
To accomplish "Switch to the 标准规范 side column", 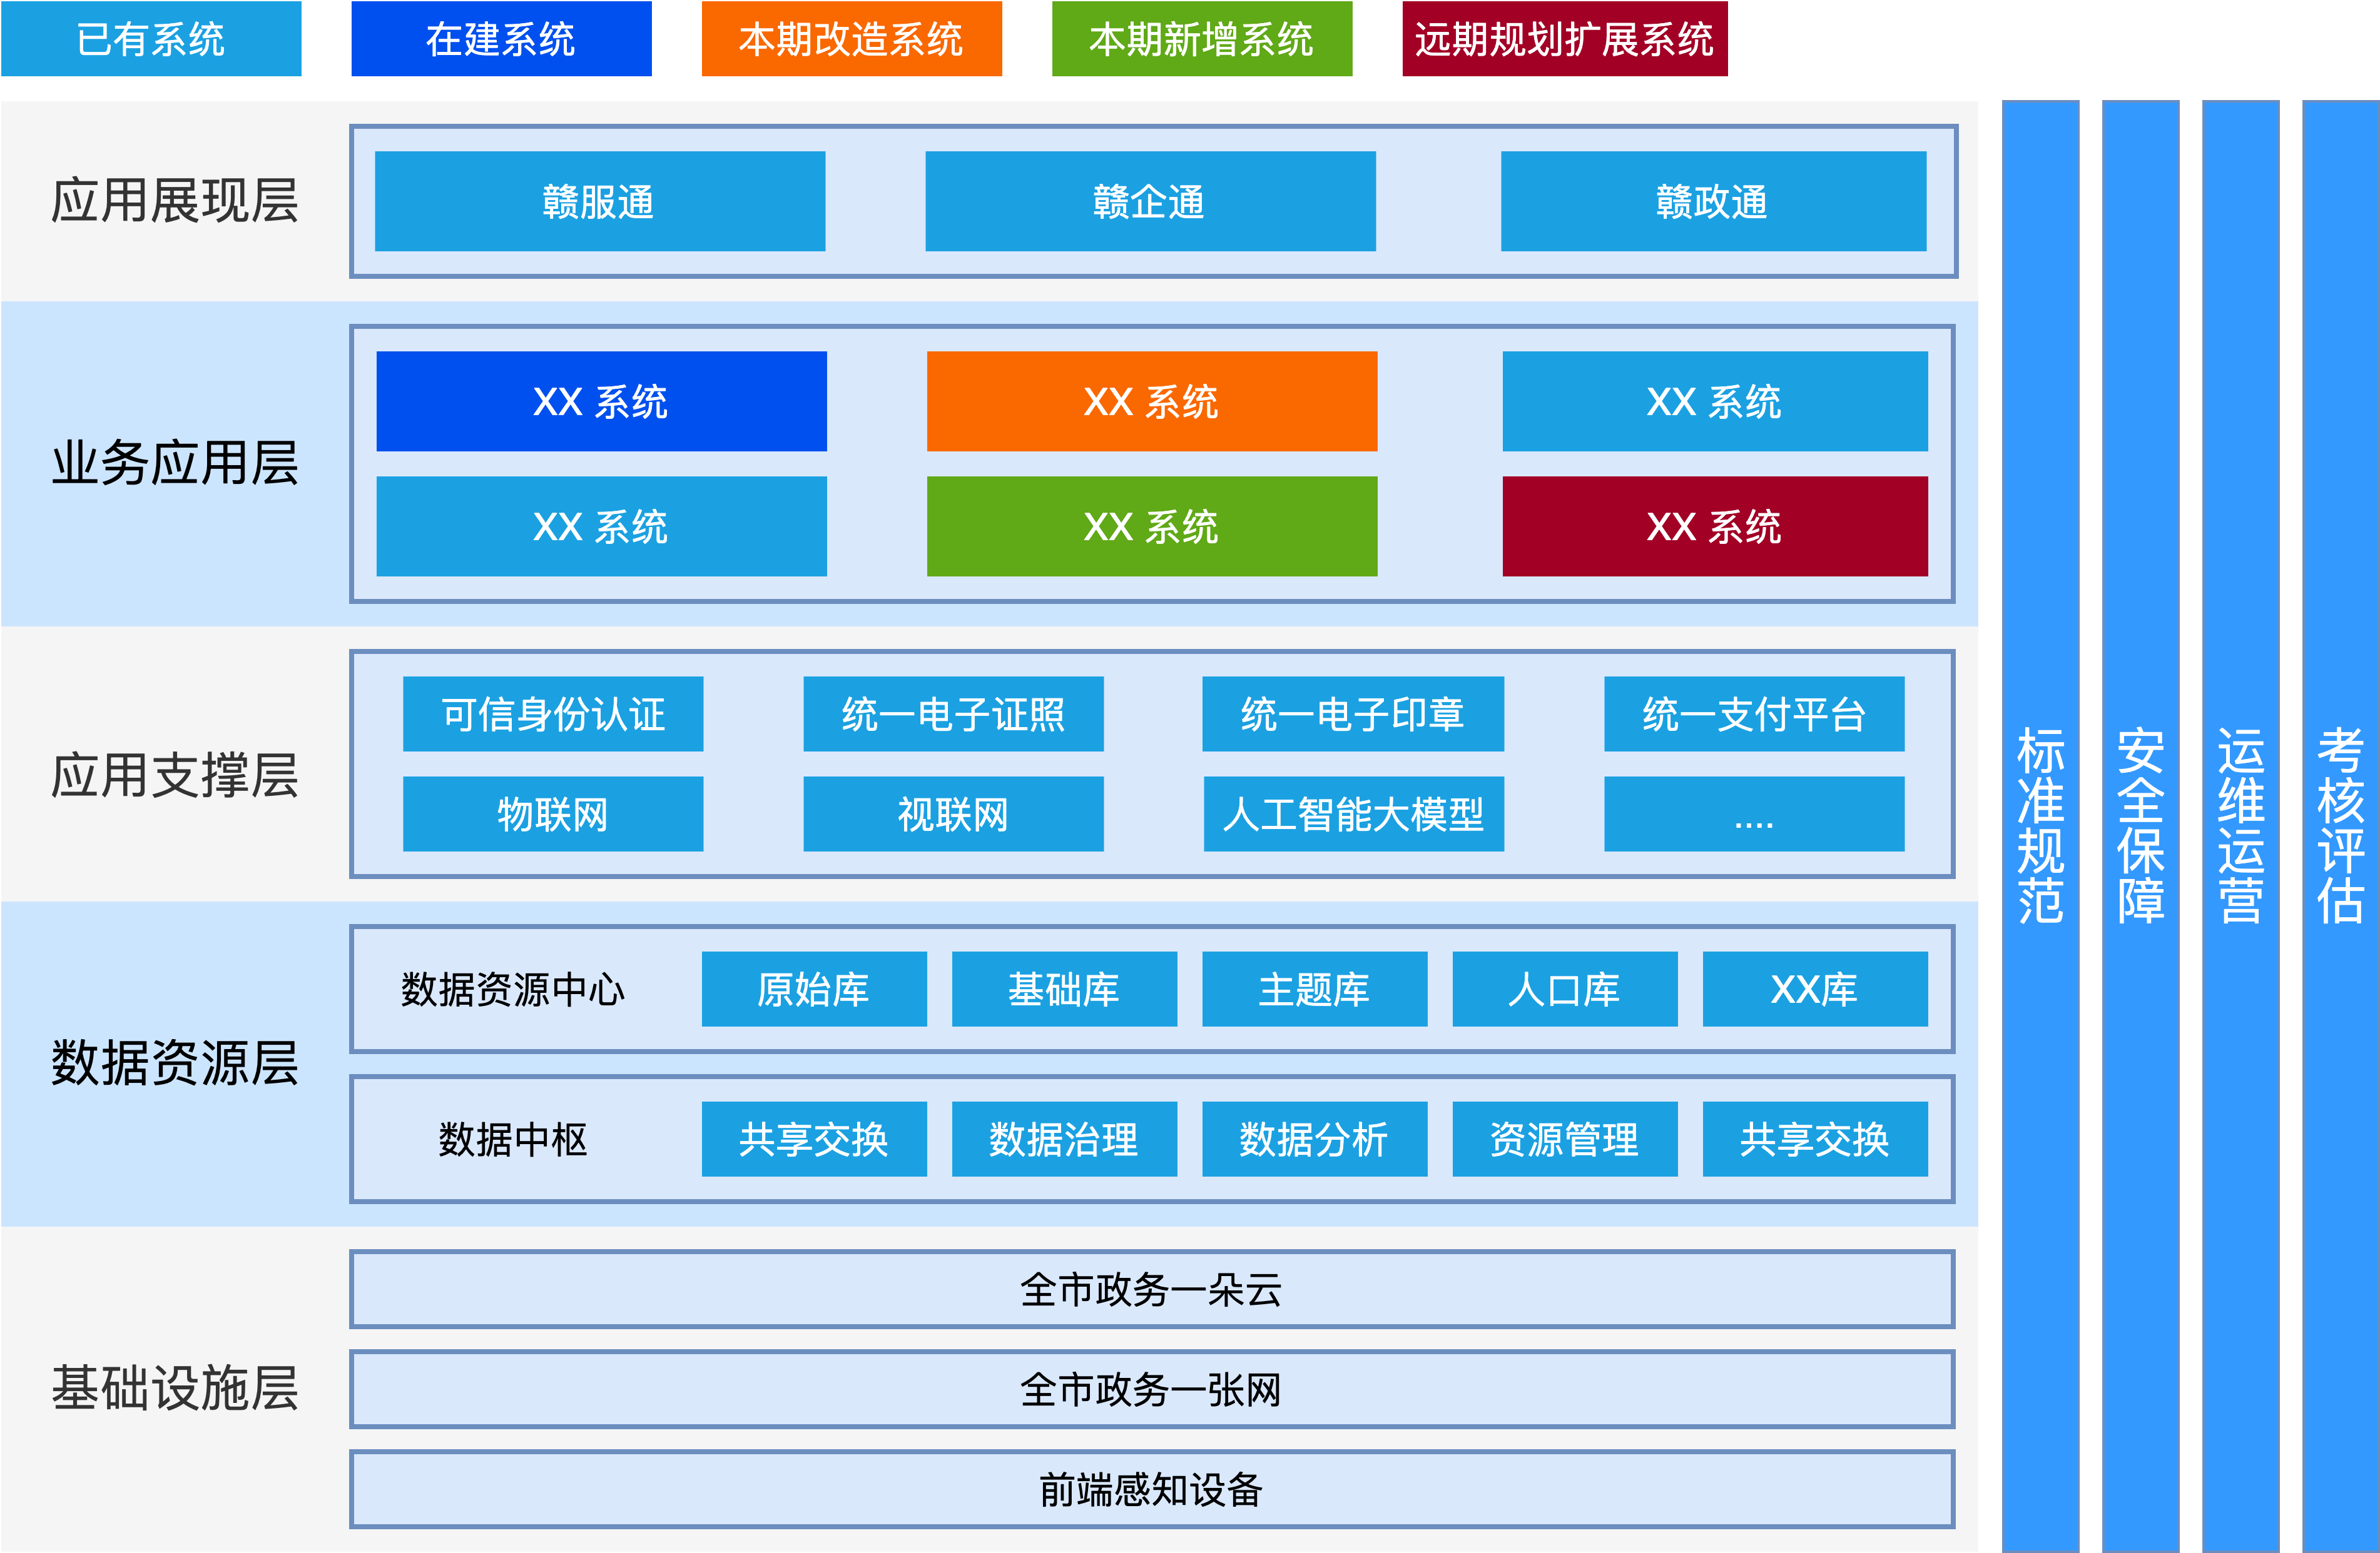I will click(x=2040, y=825).
